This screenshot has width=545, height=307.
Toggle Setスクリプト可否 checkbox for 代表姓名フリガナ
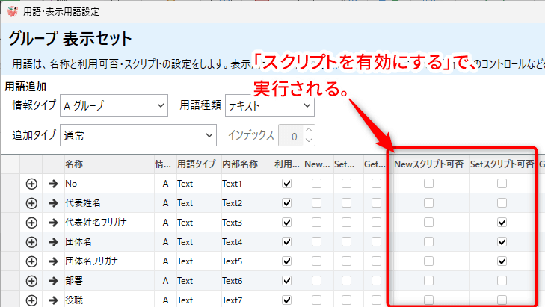pyautogui.click(x=502, y=223)
